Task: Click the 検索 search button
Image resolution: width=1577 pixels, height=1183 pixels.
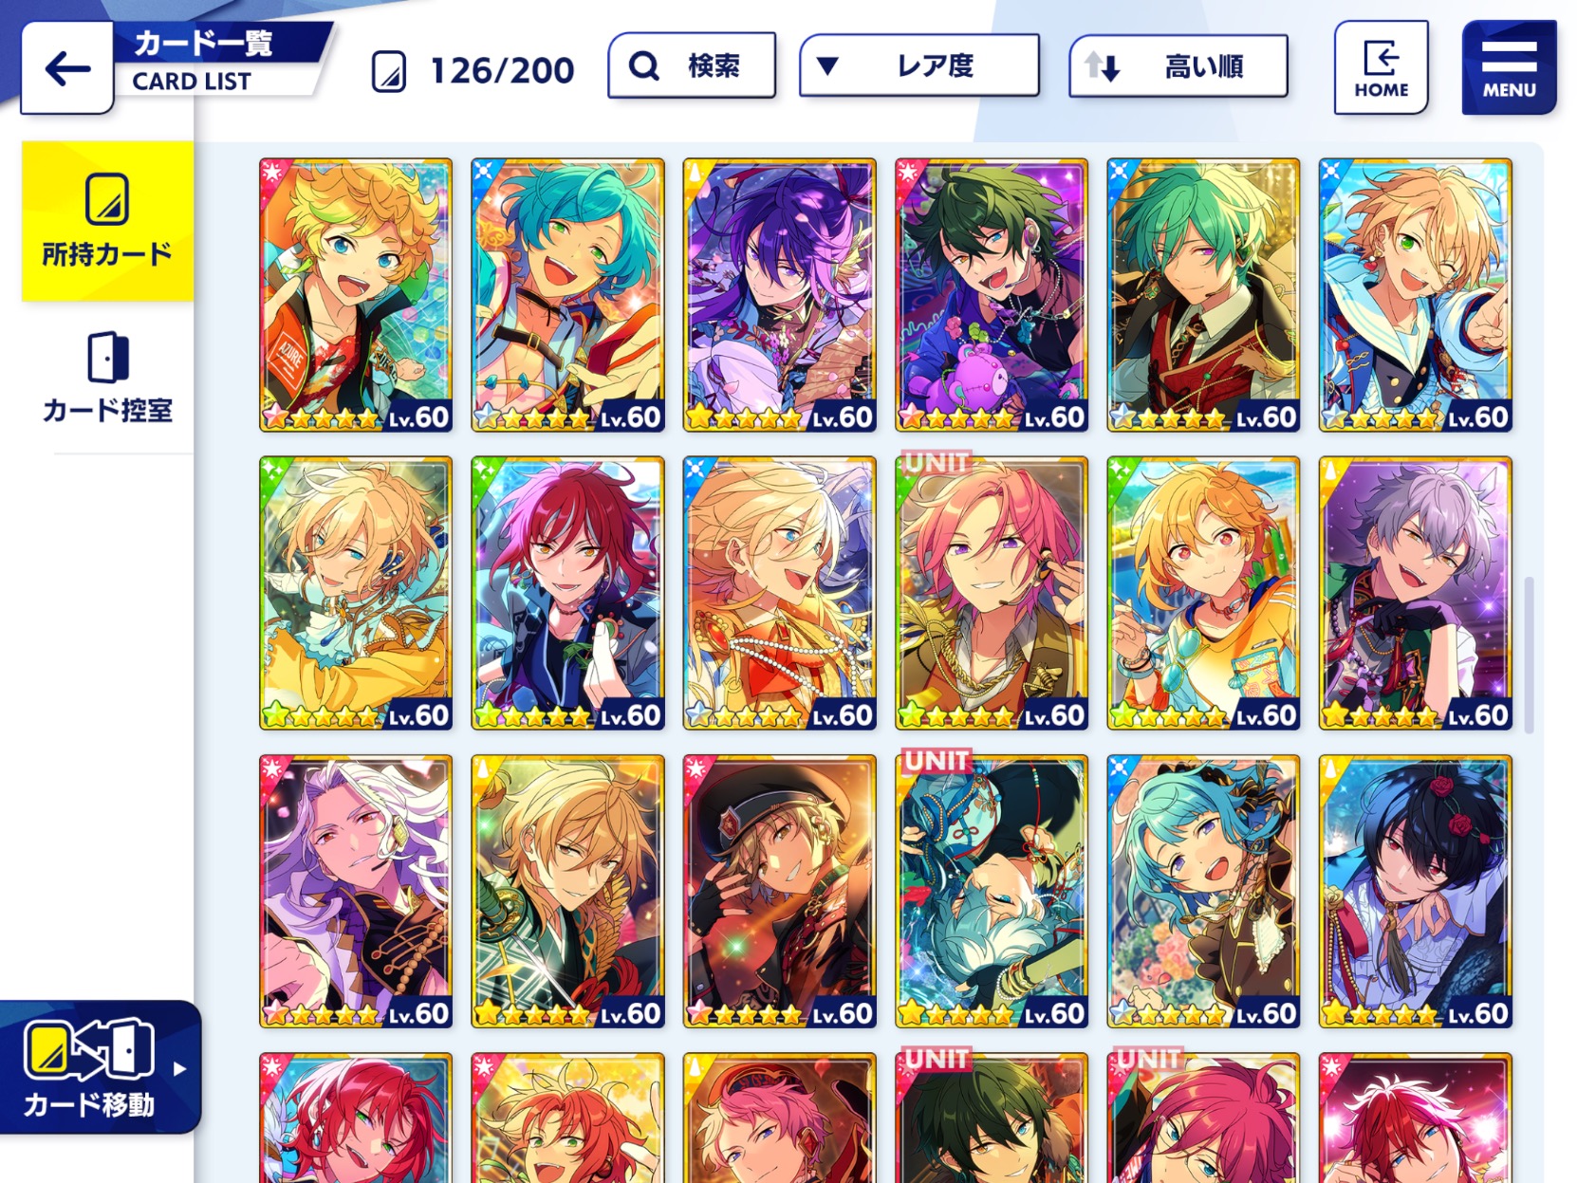Action: pos(692,65)
